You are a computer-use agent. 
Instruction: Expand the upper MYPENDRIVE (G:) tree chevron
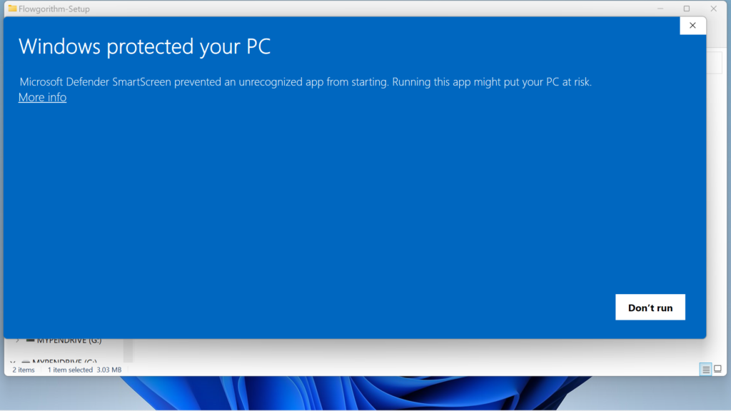click(x=17, y=340)
